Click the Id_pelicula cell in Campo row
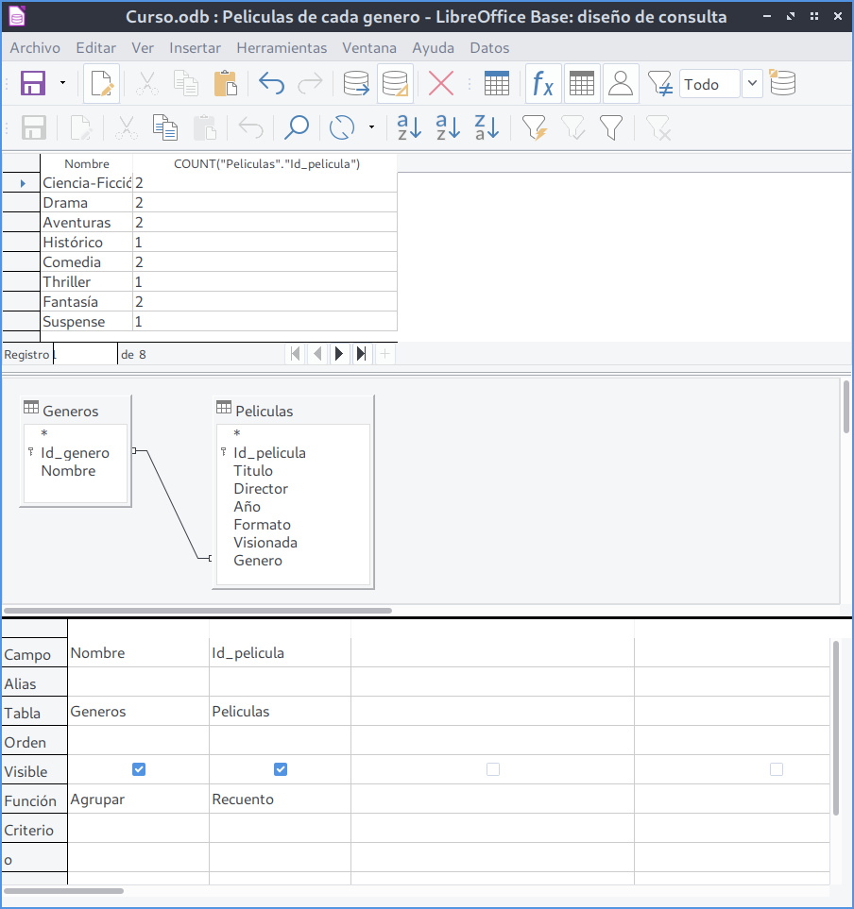The width and height of the screenshot is (854, 909). (x=281, y=653)
